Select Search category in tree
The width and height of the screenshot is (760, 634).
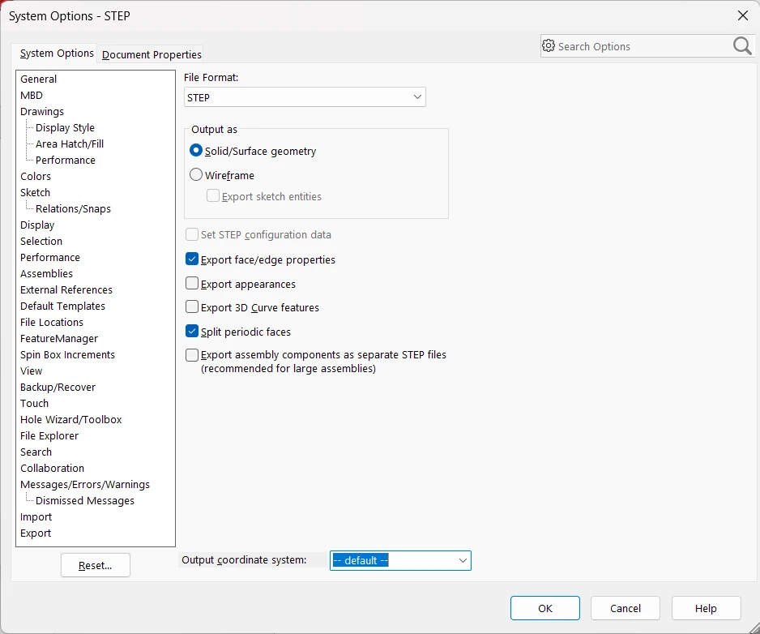pos(36,452)
